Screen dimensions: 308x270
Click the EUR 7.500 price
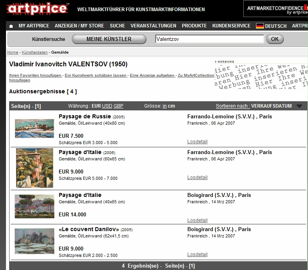coord(71,136)
